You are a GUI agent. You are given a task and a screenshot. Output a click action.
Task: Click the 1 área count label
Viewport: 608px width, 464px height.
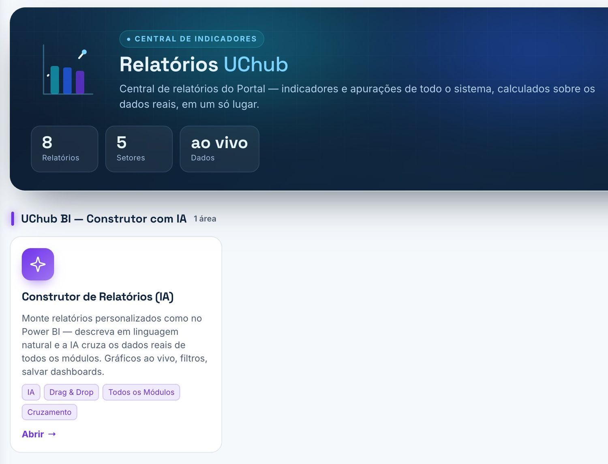tap(205, 219)
